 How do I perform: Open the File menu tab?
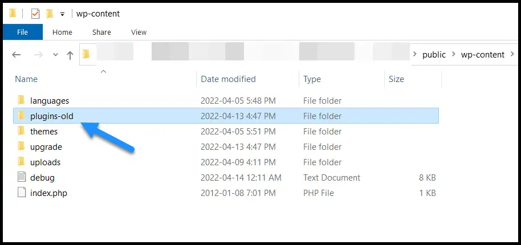pos(22,32)
